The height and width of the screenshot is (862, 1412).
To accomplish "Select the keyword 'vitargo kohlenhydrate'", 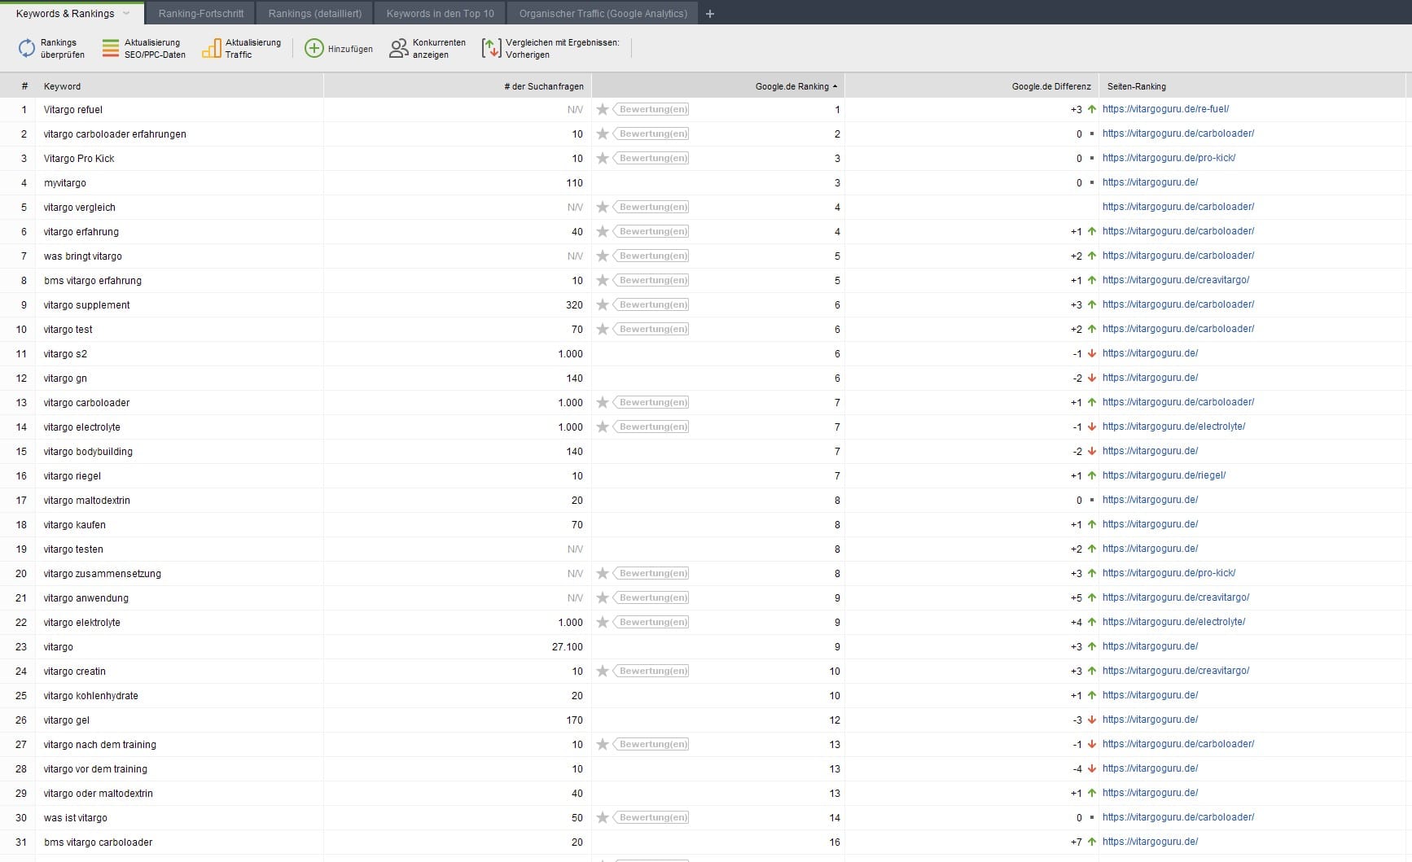I will coord(91,696).
